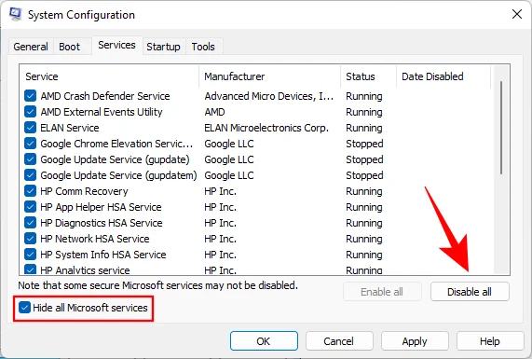This screenshot has height=359, width=532.
Task: Select the Services tab
Action: tap(116, 45)
